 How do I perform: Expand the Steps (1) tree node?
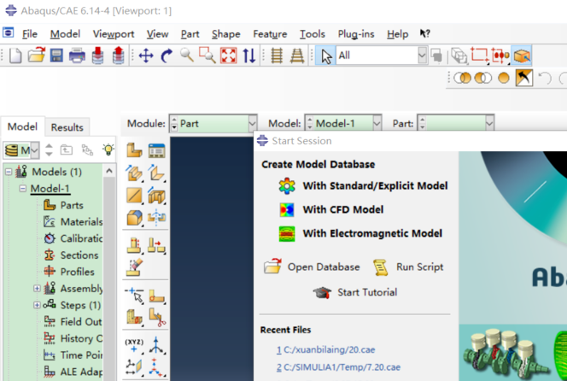[37, 305]
